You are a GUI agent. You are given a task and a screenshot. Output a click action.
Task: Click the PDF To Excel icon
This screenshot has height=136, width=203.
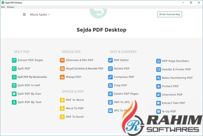click(62, 117)
